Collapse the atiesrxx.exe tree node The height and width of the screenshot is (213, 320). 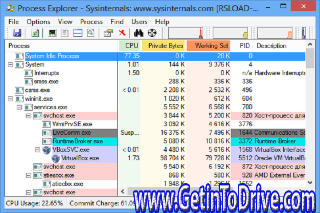pyautogui.click(x=28, y=175)
